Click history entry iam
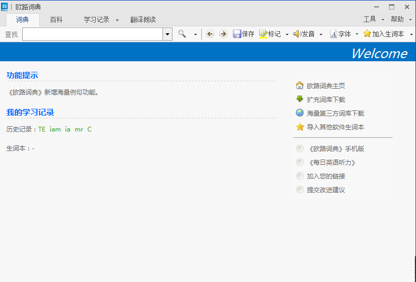Viewport: 416px width, 282px height. coord(55,129)
